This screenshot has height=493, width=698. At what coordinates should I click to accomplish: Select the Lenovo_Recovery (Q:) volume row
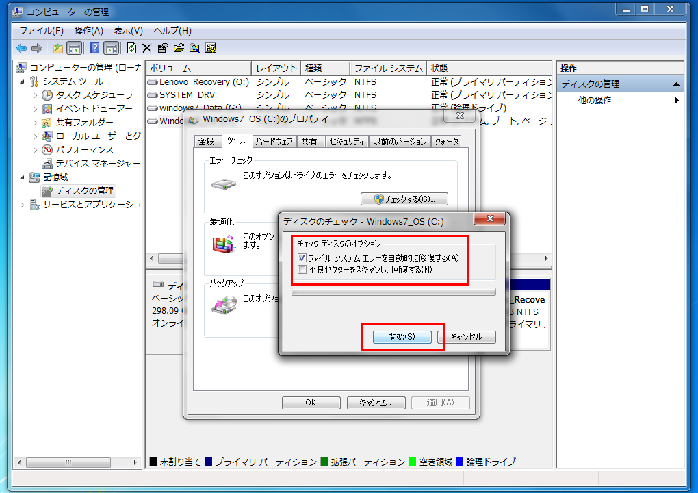204,82
